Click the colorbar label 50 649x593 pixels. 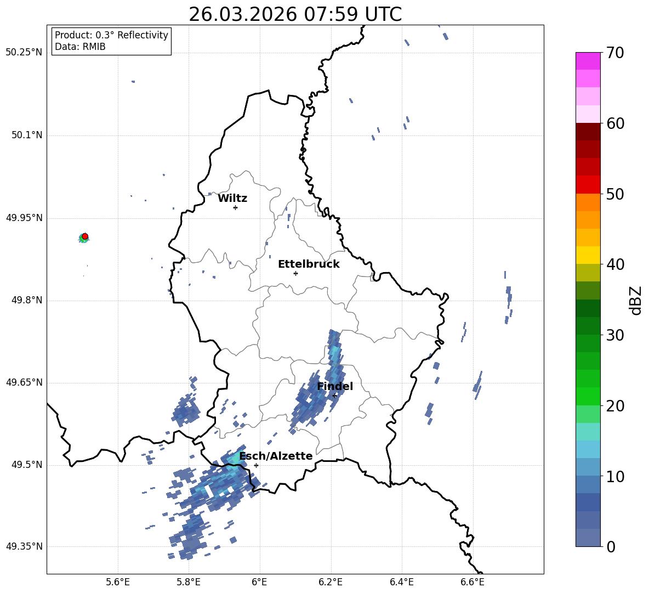tap(615, 194)
